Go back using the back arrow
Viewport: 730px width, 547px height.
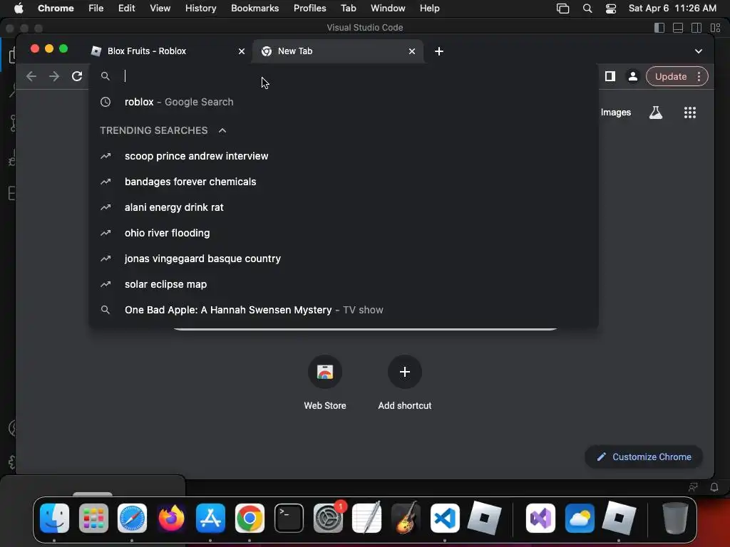pos(31,76)
